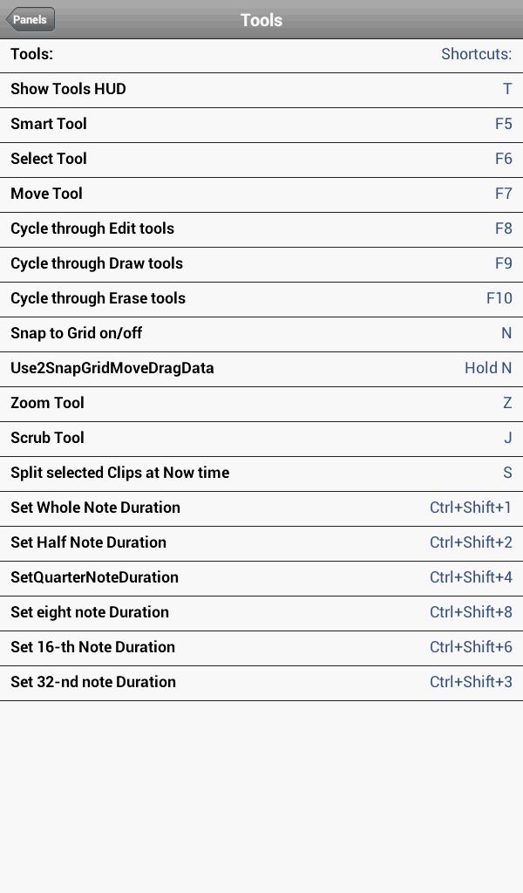The width and height of the screenshot is (523, 893).
Task: Select Cycle through Draw tools
Action: pos(261,264)
